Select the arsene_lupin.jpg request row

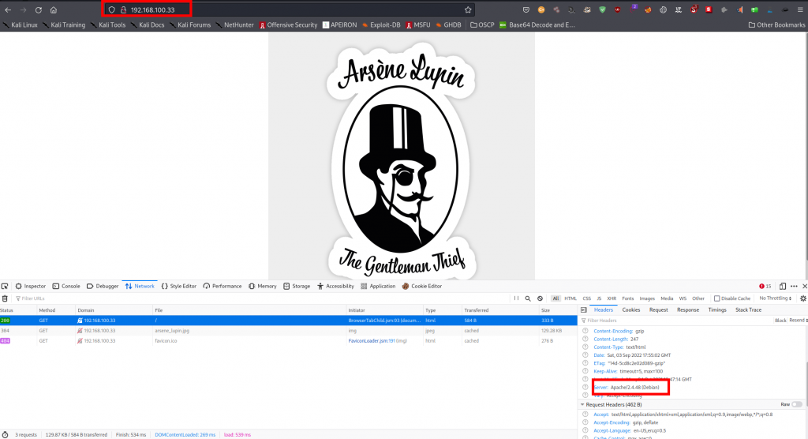[289, 331]
